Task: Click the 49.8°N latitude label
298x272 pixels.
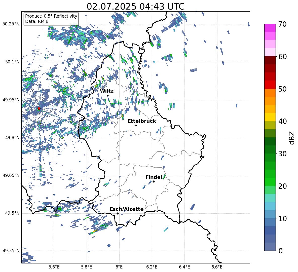Action: (x=12, y=138)
